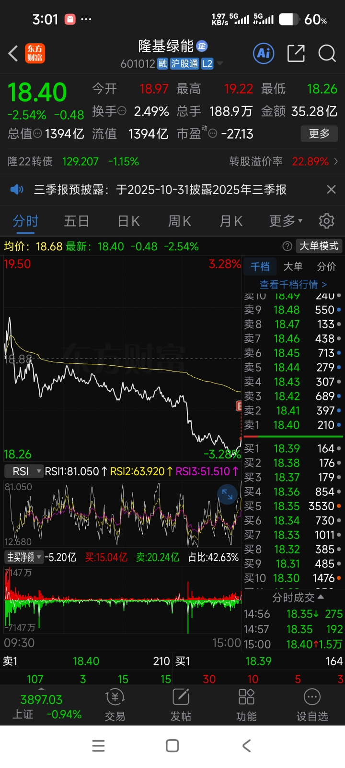Tap the announcement speaker icon
The height and width of the screenshot is (768, 345).
click(x=17, y=190)
